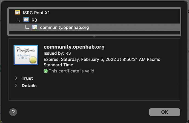This screenshot has height=123, width=189.
Task: Click the splitter handle below the certificate chain
Action: [94, 36]
